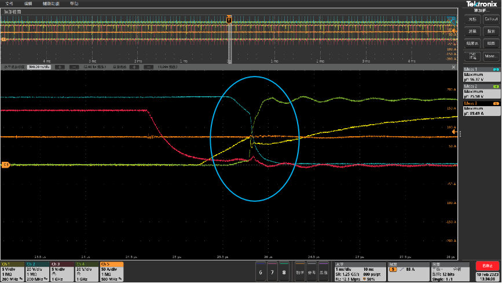The image size is (502, 283).
Task: Add channel 6 using the 6 button
Action: (x=261, y=271)
